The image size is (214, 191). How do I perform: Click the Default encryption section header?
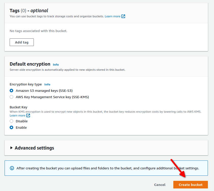point(30,64)
